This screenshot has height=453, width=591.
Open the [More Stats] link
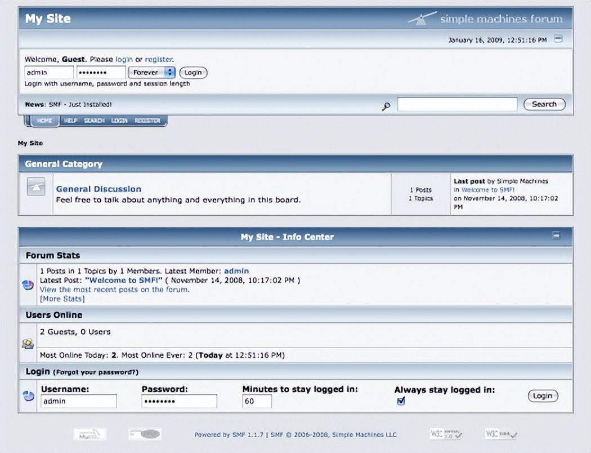pos(62,299)
